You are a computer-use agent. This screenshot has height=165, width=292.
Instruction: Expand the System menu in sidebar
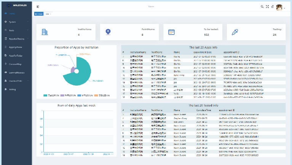(x=13, y=22)
